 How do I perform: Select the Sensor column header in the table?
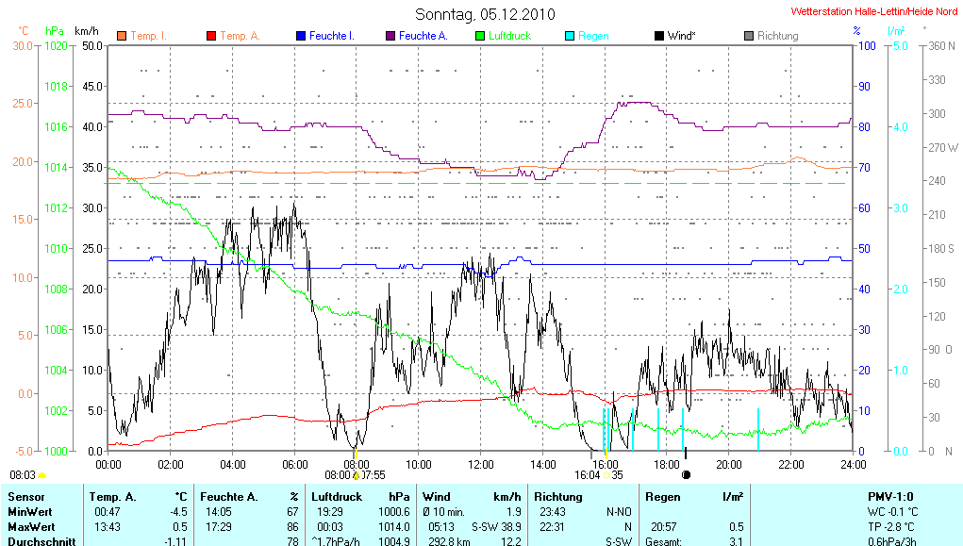click(26, 496)
